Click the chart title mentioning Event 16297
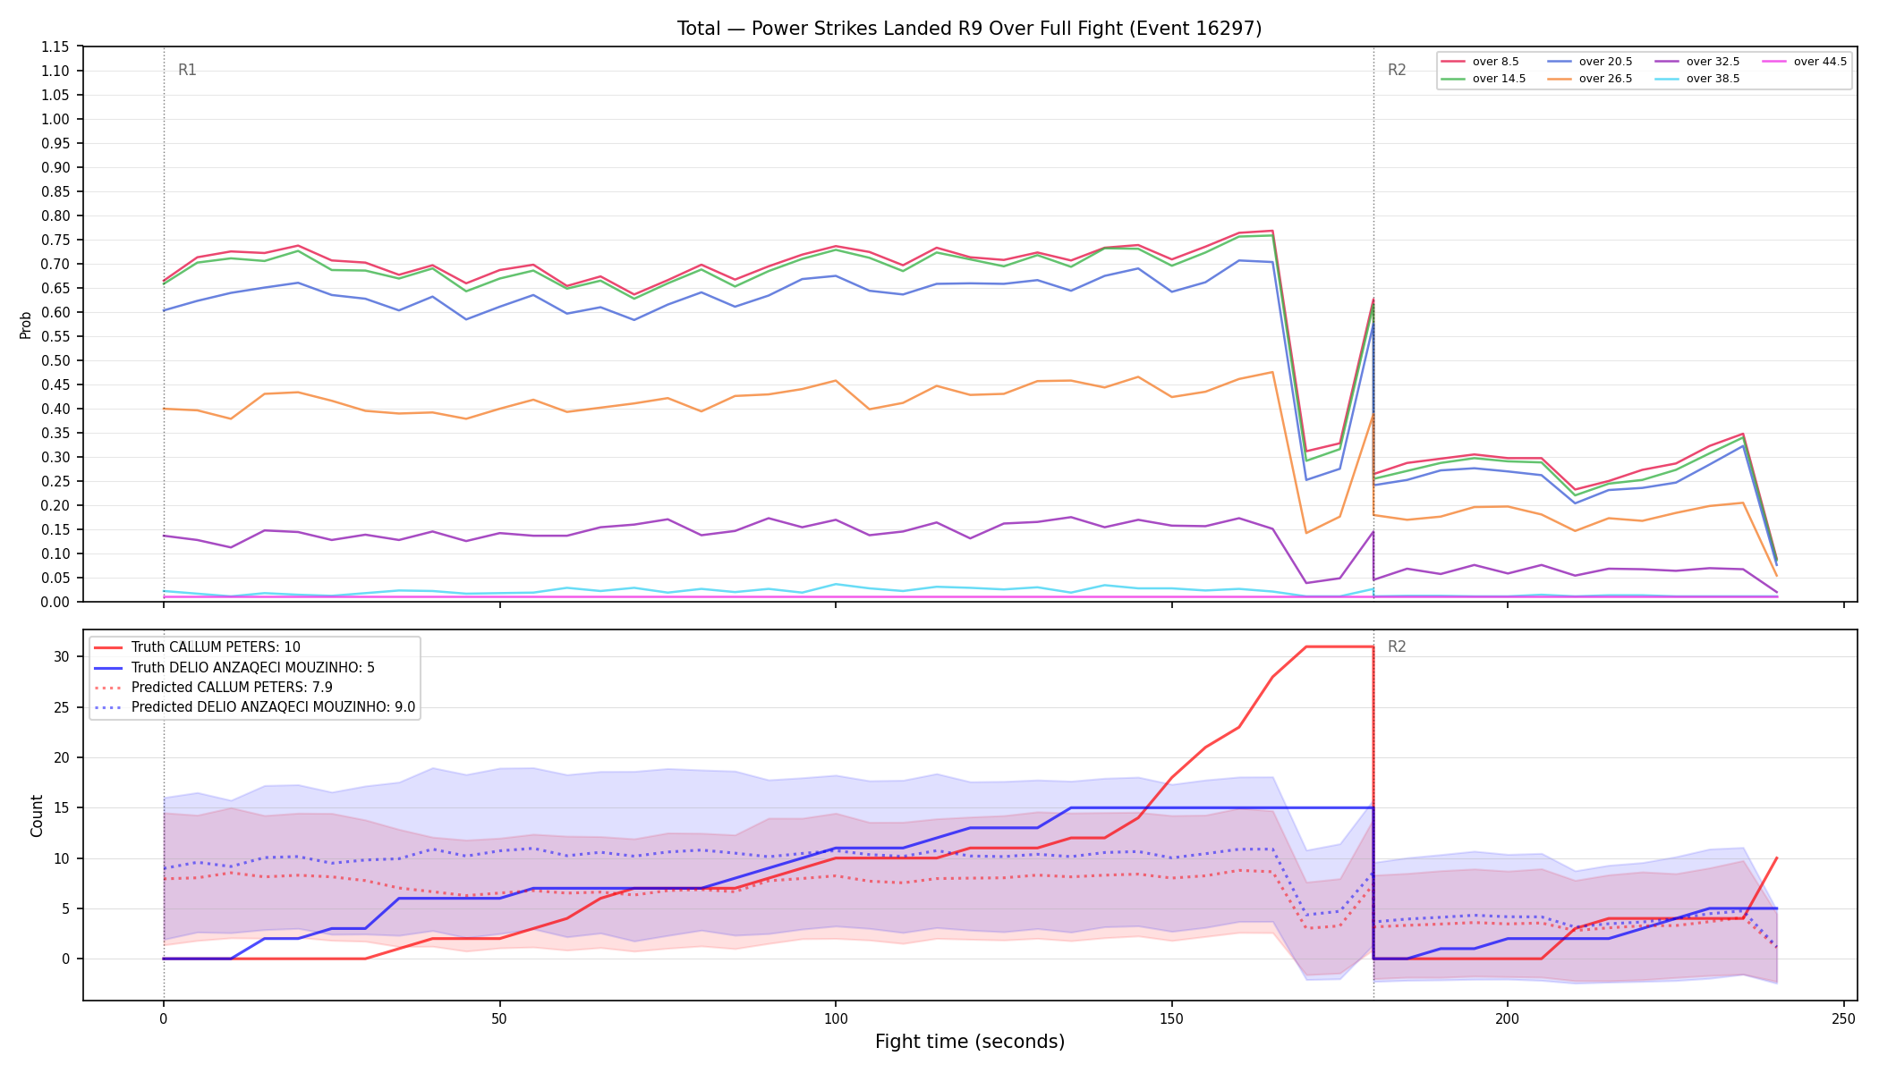 (x=969, y=29)
